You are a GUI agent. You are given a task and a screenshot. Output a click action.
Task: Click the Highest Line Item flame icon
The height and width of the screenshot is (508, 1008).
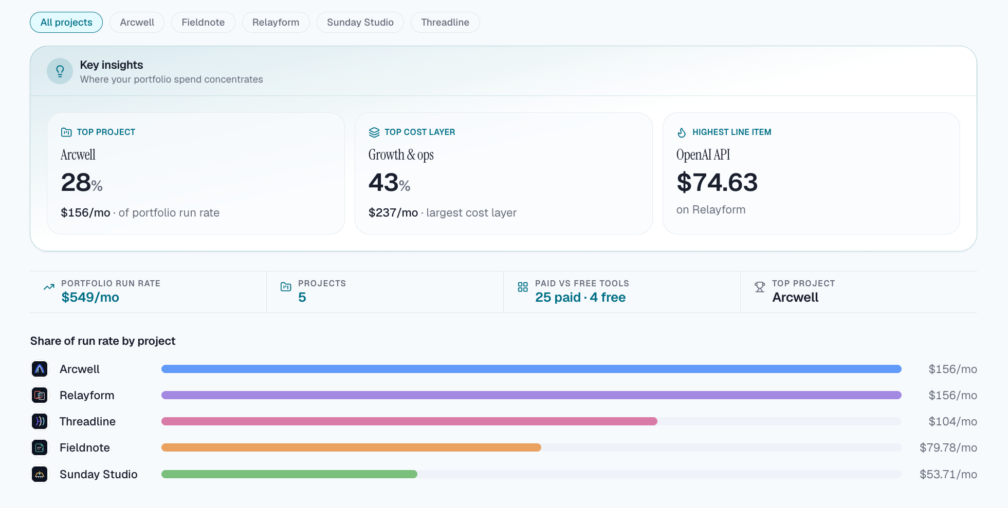pos(682,132)
